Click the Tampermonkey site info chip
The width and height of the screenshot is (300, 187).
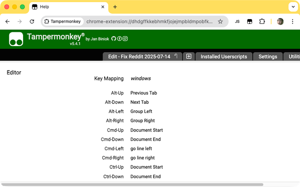62,21
